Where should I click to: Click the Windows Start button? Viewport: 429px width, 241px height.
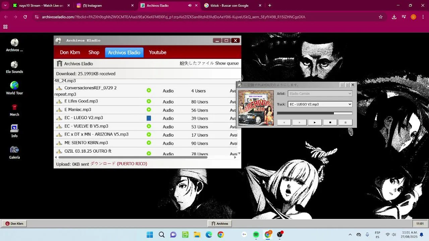tap(150, 235)
